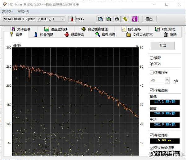This screenshot has width=186, height=160.
Task: Select the 写入 radio button
Action: [152, 63]
